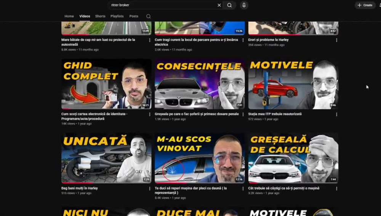Open options menu for 'Te duci să repari mașina'
The height and width of the screenshot is (216, 381).
click(243, 189)
